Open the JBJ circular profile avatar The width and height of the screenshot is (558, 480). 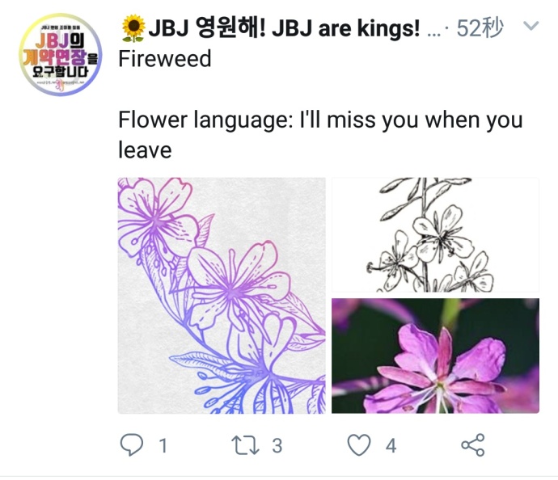pyautogui.click(x=61, y=55)
